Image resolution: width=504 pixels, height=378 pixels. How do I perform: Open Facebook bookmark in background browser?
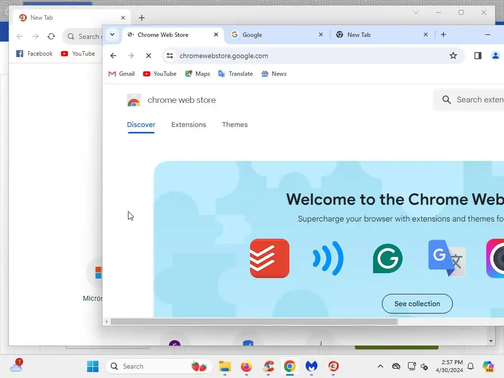coord(34,54)
